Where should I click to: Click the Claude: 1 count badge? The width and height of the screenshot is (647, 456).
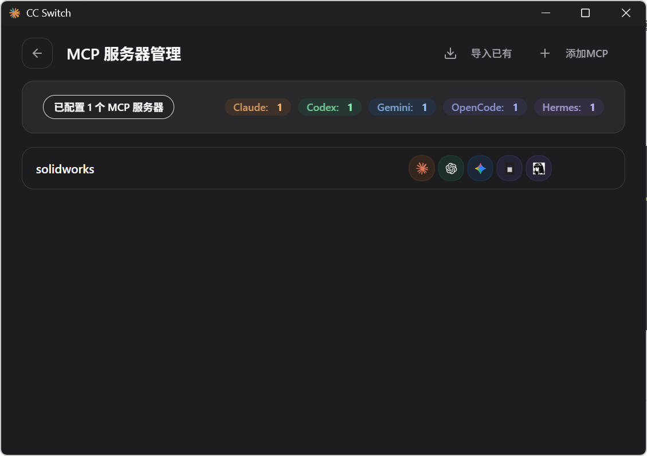pos(258,108)
